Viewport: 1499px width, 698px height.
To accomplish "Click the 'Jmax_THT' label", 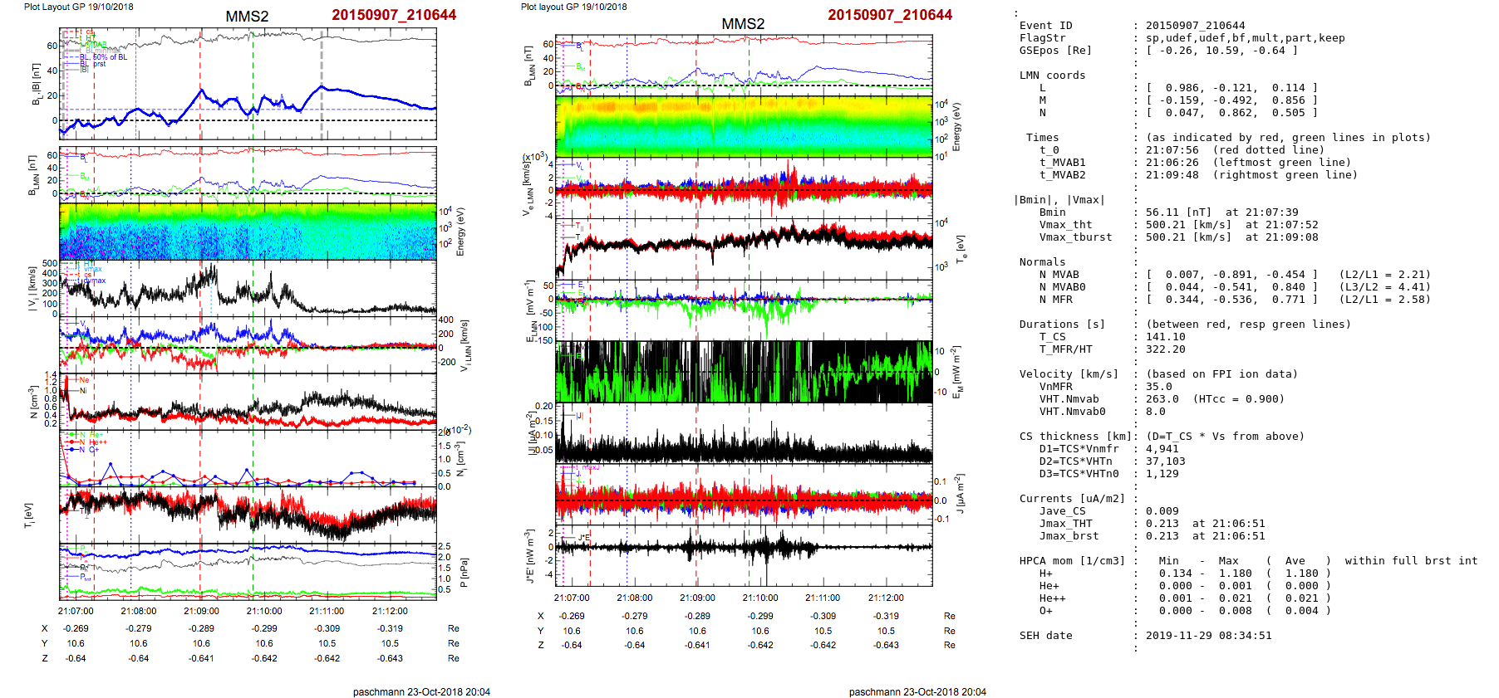I will [1066, 524].
